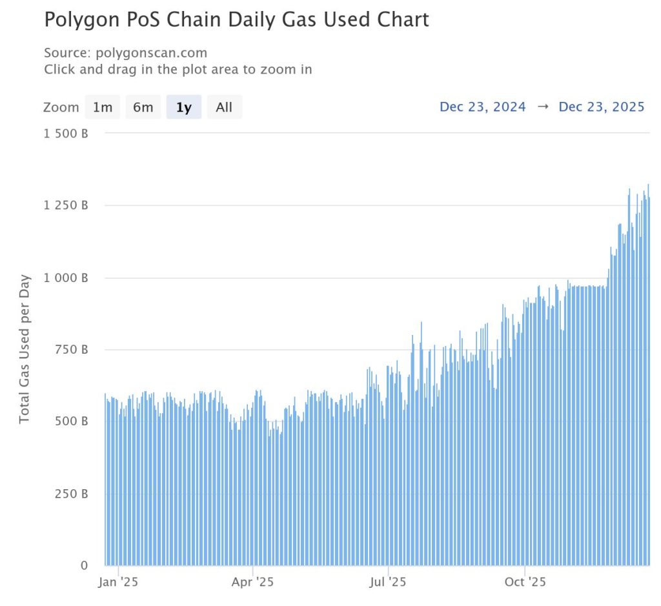The image size is (661, 606).
Task: Click the Zoom label beside range buttons
Action: click(x=61, y=107)
